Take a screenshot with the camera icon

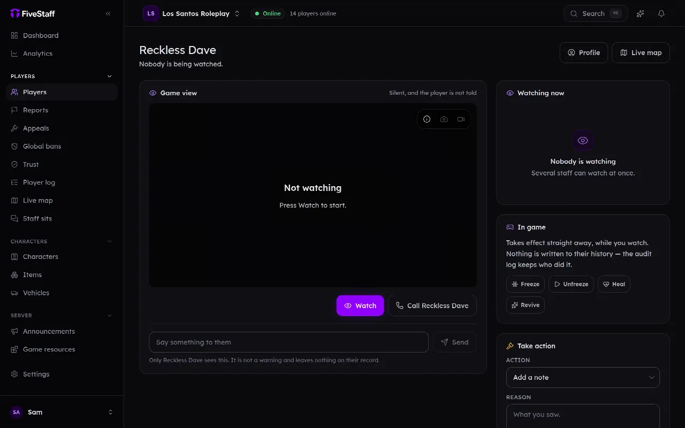444,119
